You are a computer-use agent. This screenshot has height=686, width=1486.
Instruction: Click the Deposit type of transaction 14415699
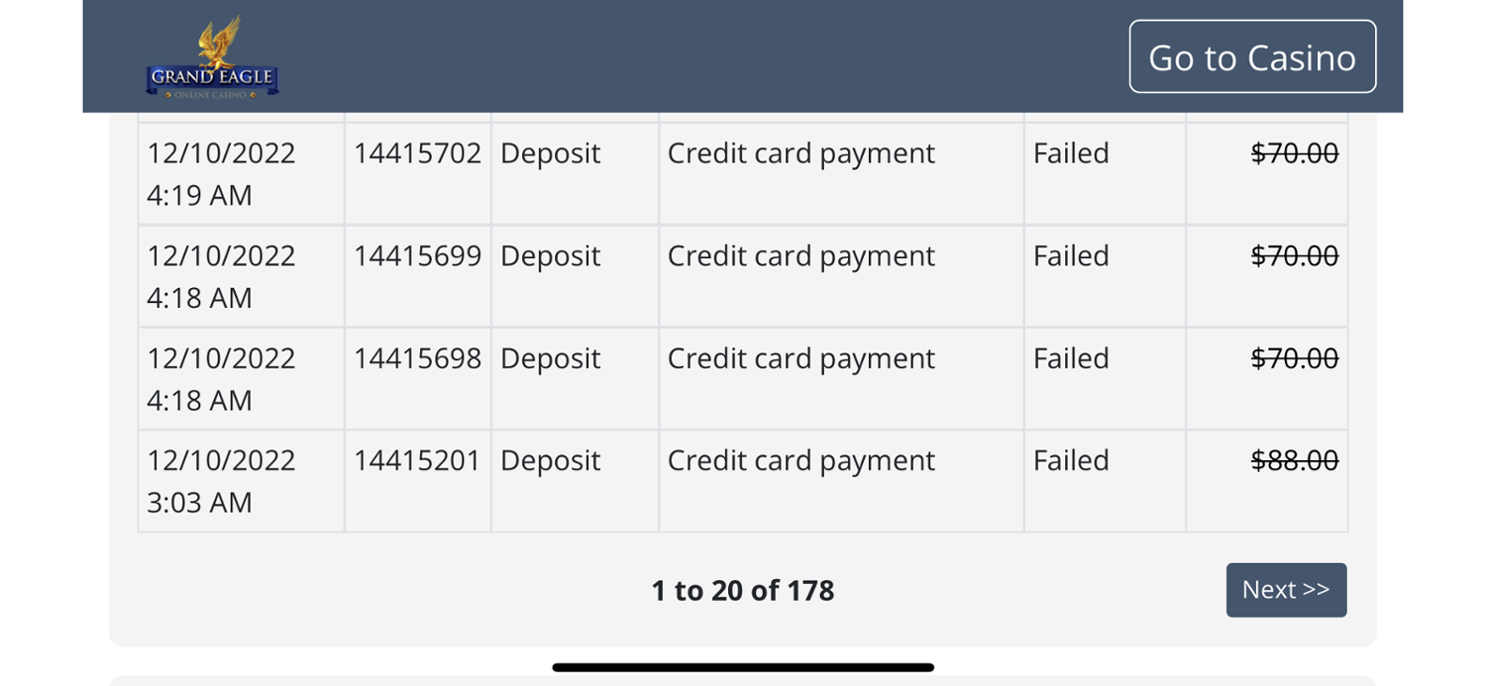(550, 256)
